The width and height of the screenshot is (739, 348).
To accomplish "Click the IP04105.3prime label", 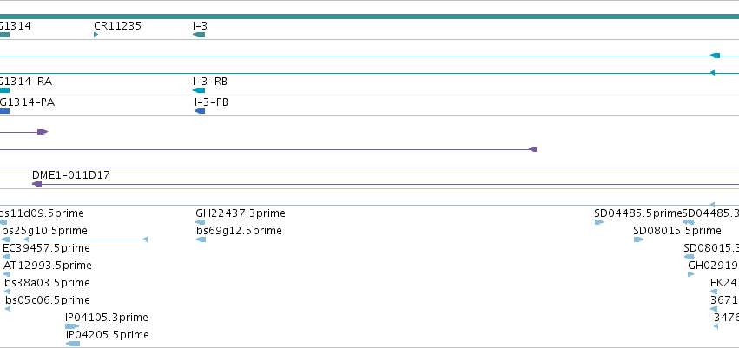I will point(107,318).
